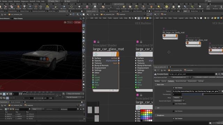Open the Persp viewport dropdown
This screenshot has height=125, width=223.
(x=70, y=22)
